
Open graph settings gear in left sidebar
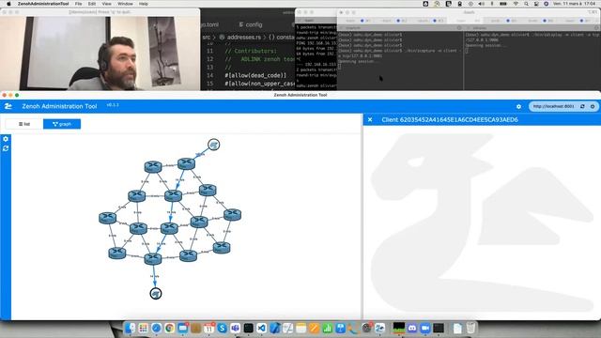click(6, 139)
